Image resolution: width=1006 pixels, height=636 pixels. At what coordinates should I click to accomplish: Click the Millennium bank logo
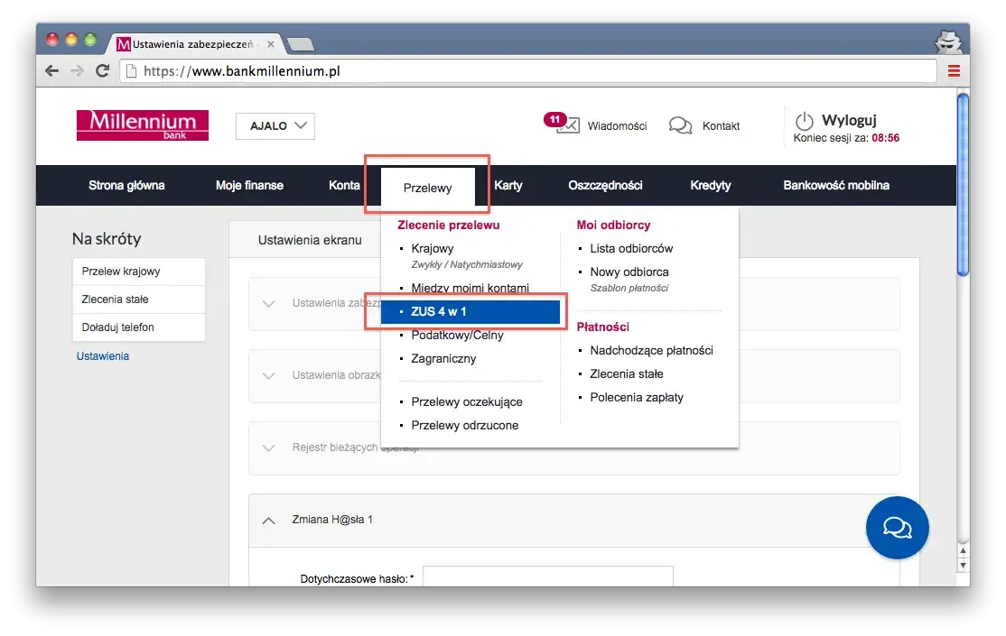click(x=143, y=125)
